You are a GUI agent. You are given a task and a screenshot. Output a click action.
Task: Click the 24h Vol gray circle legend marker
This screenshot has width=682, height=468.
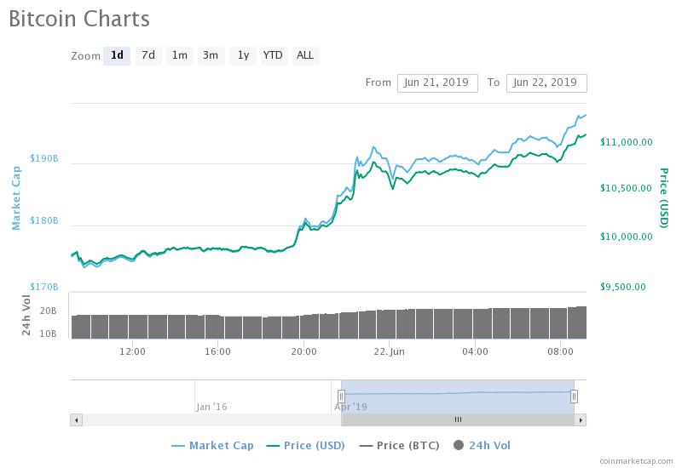459,445
